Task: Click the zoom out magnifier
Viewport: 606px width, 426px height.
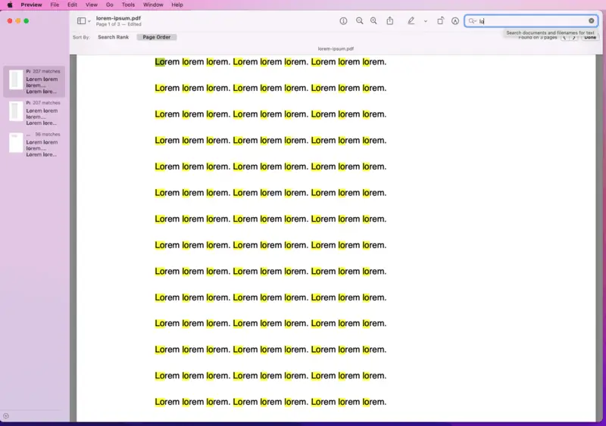Action: tap(359, 21)
